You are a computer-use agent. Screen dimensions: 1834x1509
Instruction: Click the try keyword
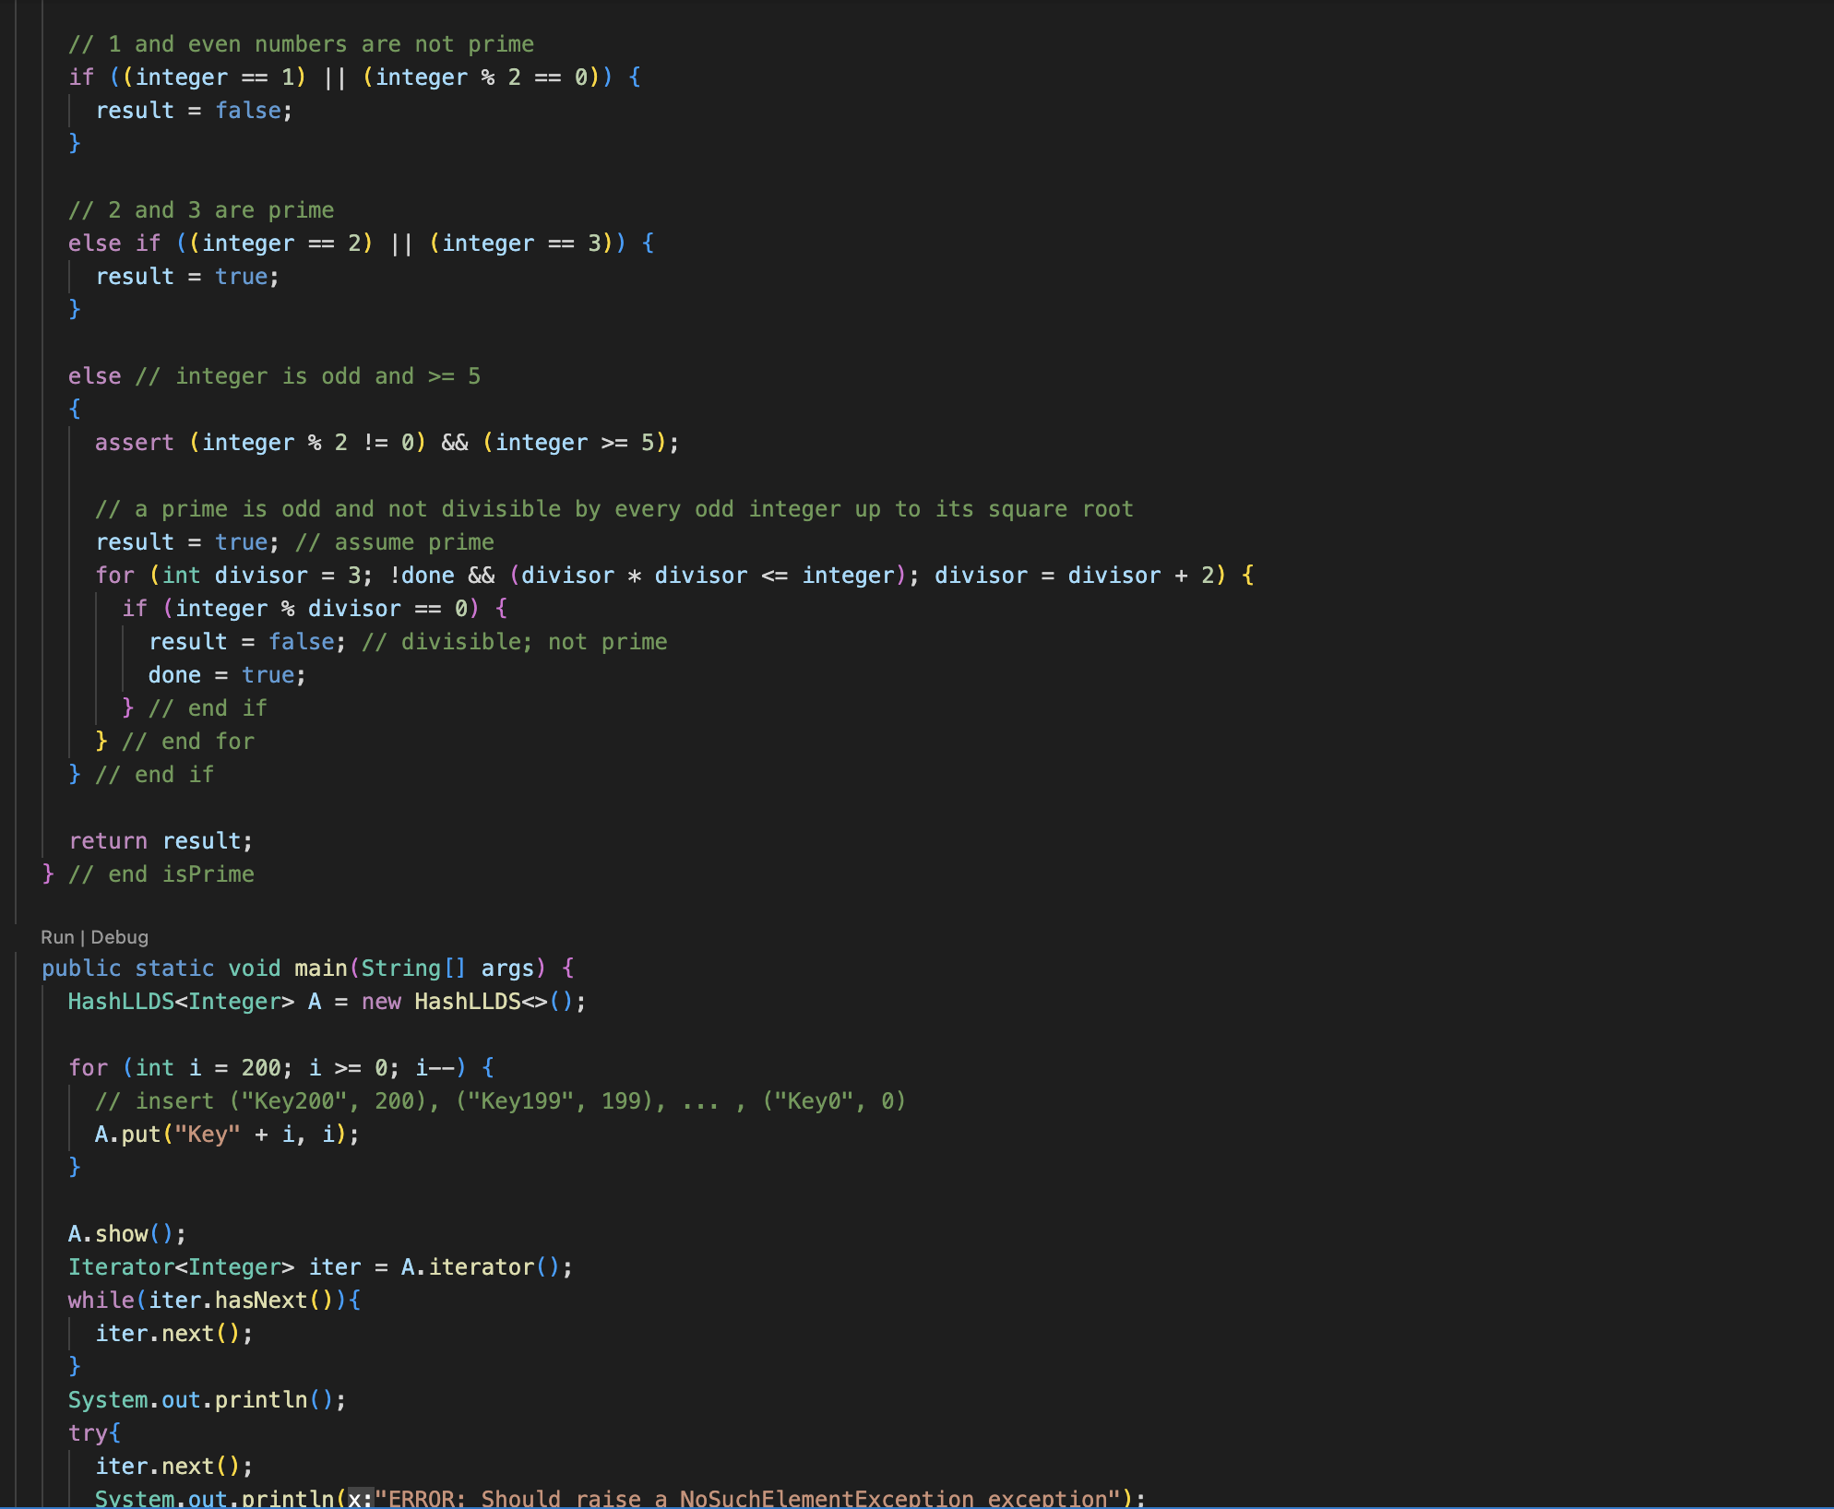(x=88, y=1433)
